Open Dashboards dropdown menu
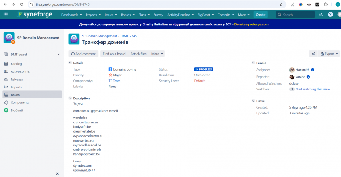 (71, 15)
